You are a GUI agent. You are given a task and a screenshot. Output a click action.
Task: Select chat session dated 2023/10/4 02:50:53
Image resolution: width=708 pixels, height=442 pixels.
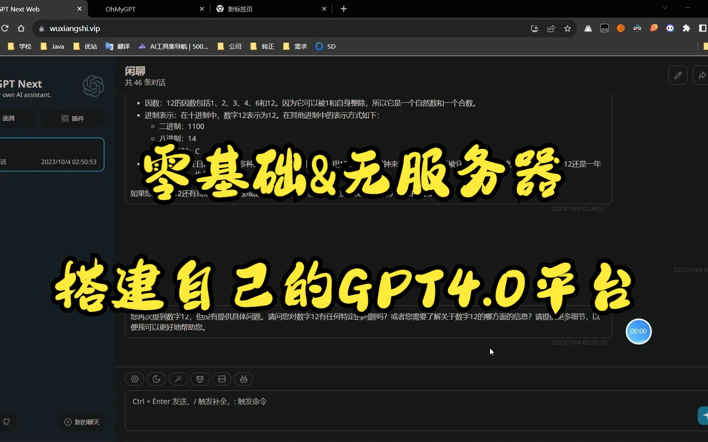[52, 154]
